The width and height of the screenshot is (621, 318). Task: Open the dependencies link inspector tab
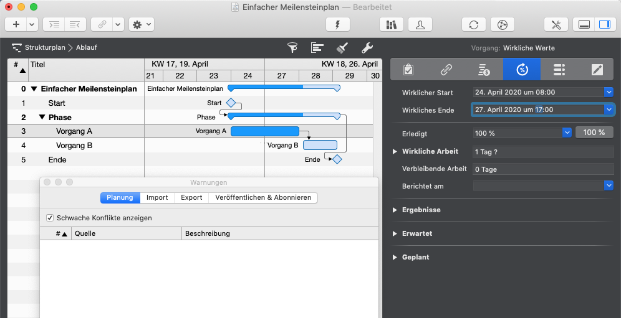point(446,69)
